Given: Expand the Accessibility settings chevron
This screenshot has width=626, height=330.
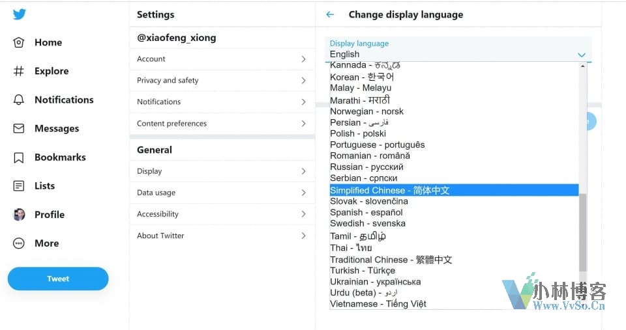Looking at the screenshot, I should pyautogui.click(x=303, y=214).
